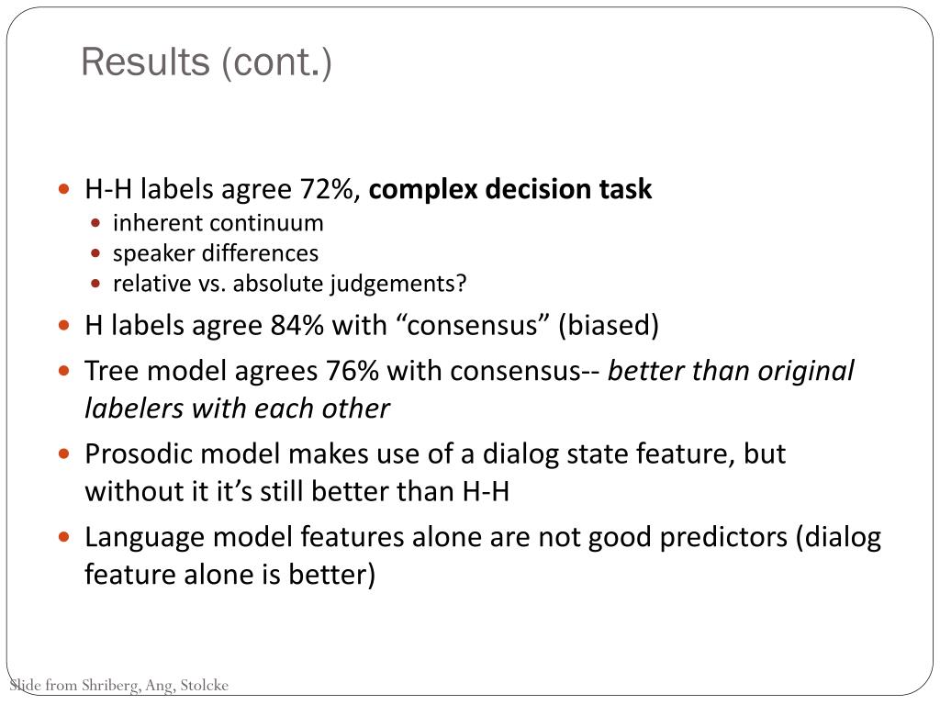Click the italic text 'labelers with each other'
The width and height of the screenshot is (940, 705).
click(x=237, y=408)
